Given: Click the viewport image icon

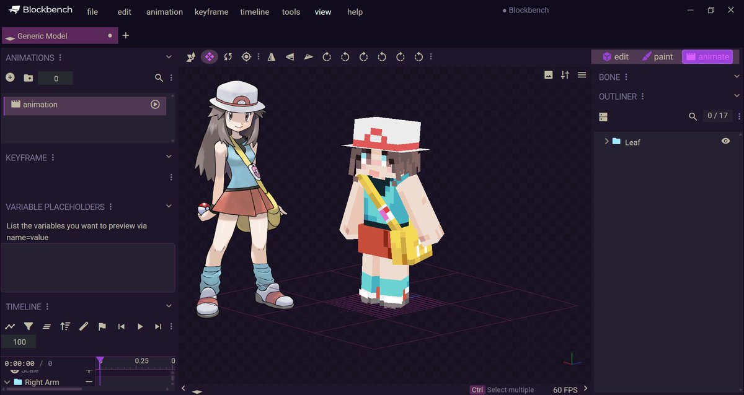Looking at the screenshot, I should click(x=548, y=75).
